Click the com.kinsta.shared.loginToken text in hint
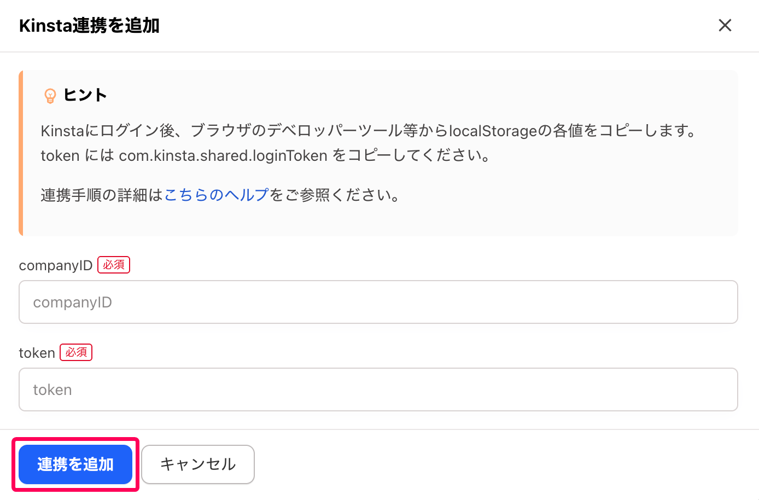The width and height of the screenshot is (759, 500). (223, 155)
